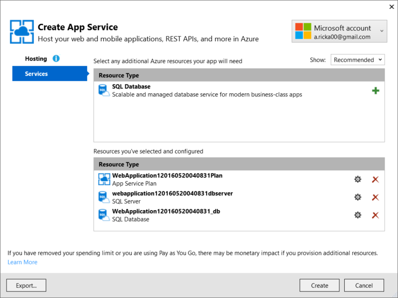Click the webapplication120160520040831dbserver name

tap(172, 193)
